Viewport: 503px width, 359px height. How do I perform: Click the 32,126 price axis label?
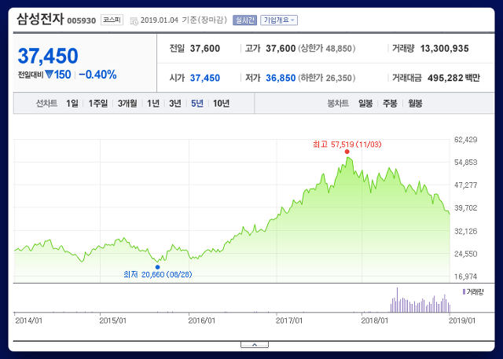(466, 231)
